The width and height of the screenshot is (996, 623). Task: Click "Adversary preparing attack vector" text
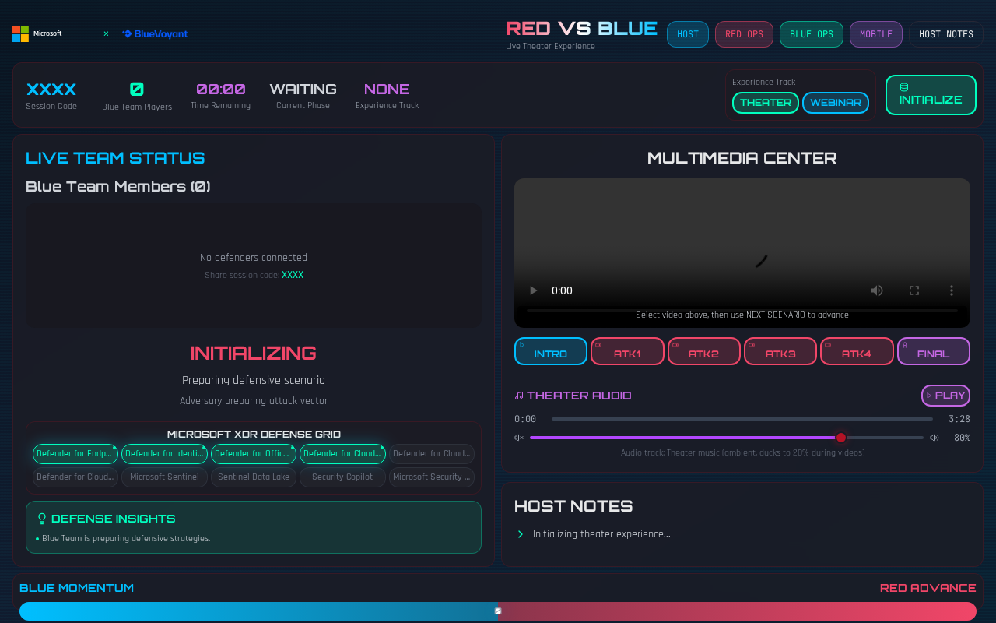tap(254, 401)
